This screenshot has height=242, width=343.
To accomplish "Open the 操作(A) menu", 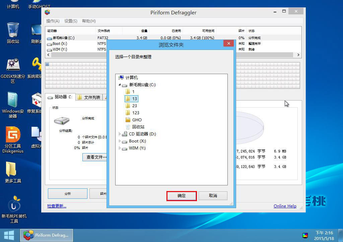I will point(53,21).
